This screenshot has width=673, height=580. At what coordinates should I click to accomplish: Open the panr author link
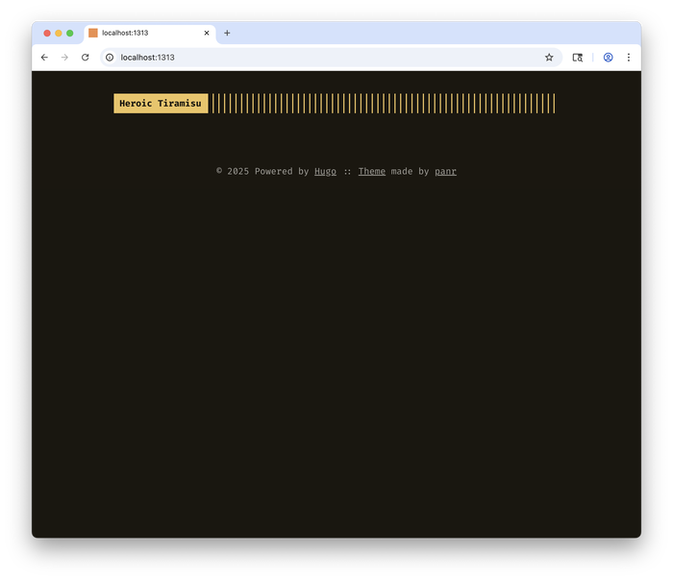click(x=445, y=172)
